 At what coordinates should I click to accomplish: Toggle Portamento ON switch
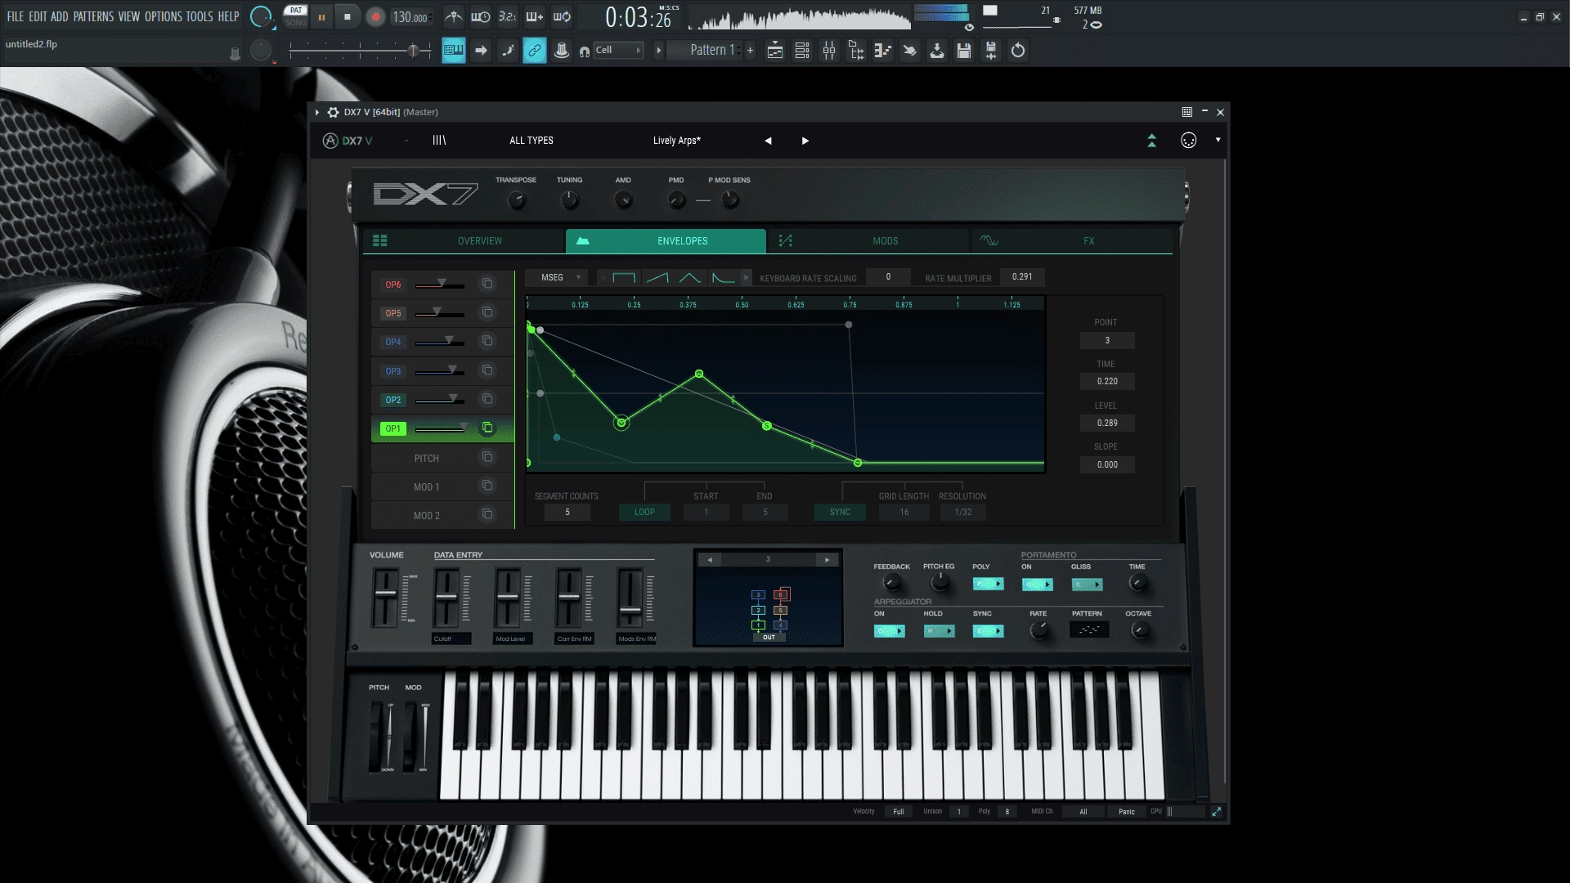point(1038,584)
